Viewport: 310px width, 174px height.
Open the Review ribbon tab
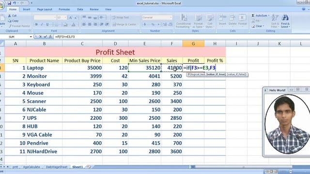(94, 9)
